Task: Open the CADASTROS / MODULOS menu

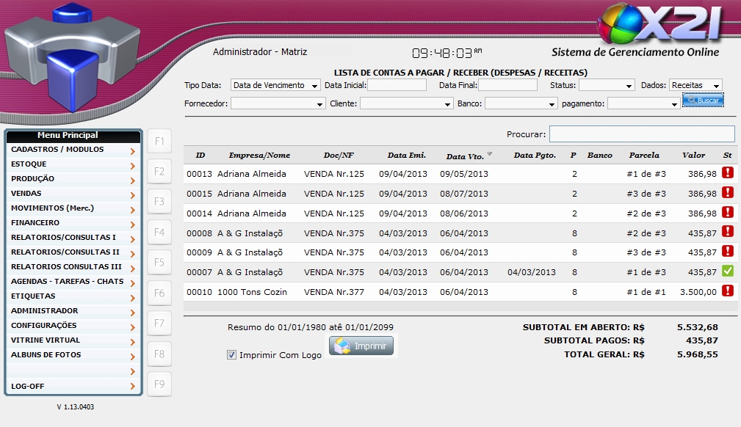Action: tap(73, 150)
